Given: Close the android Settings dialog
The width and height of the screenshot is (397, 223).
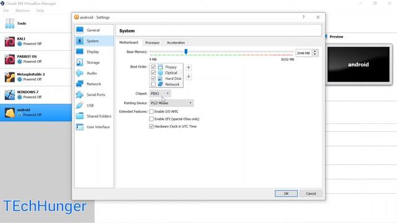Looking at the screenshot, I should pyautogui.click(x=318, y=17).
